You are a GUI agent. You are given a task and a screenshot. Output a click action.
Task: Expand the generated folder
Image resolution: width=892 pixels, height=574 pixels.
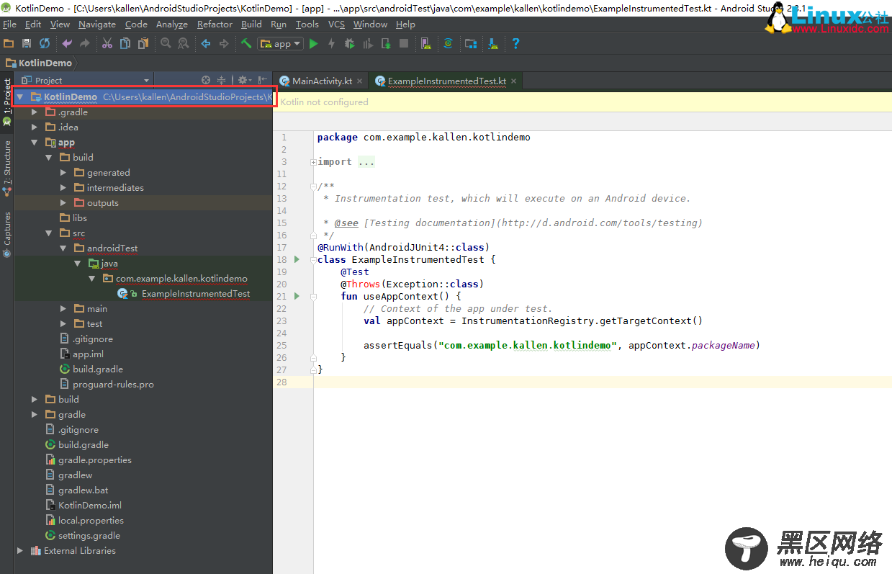pyautogui.click(x=63, y=173)
